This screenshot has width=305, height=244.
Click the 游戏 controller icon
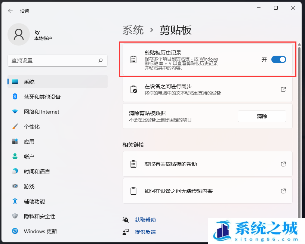[15, 186]
